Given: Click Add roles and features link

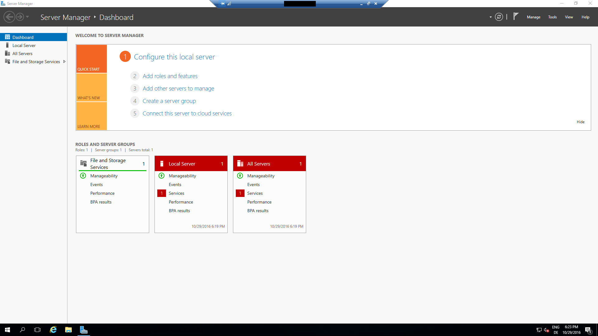Looking at the screenshot, I should pyautogui.click(x=170, y=76).
